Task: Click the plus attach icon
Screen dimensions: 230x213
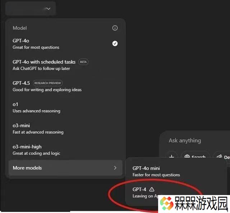Action: coord(172,156)
